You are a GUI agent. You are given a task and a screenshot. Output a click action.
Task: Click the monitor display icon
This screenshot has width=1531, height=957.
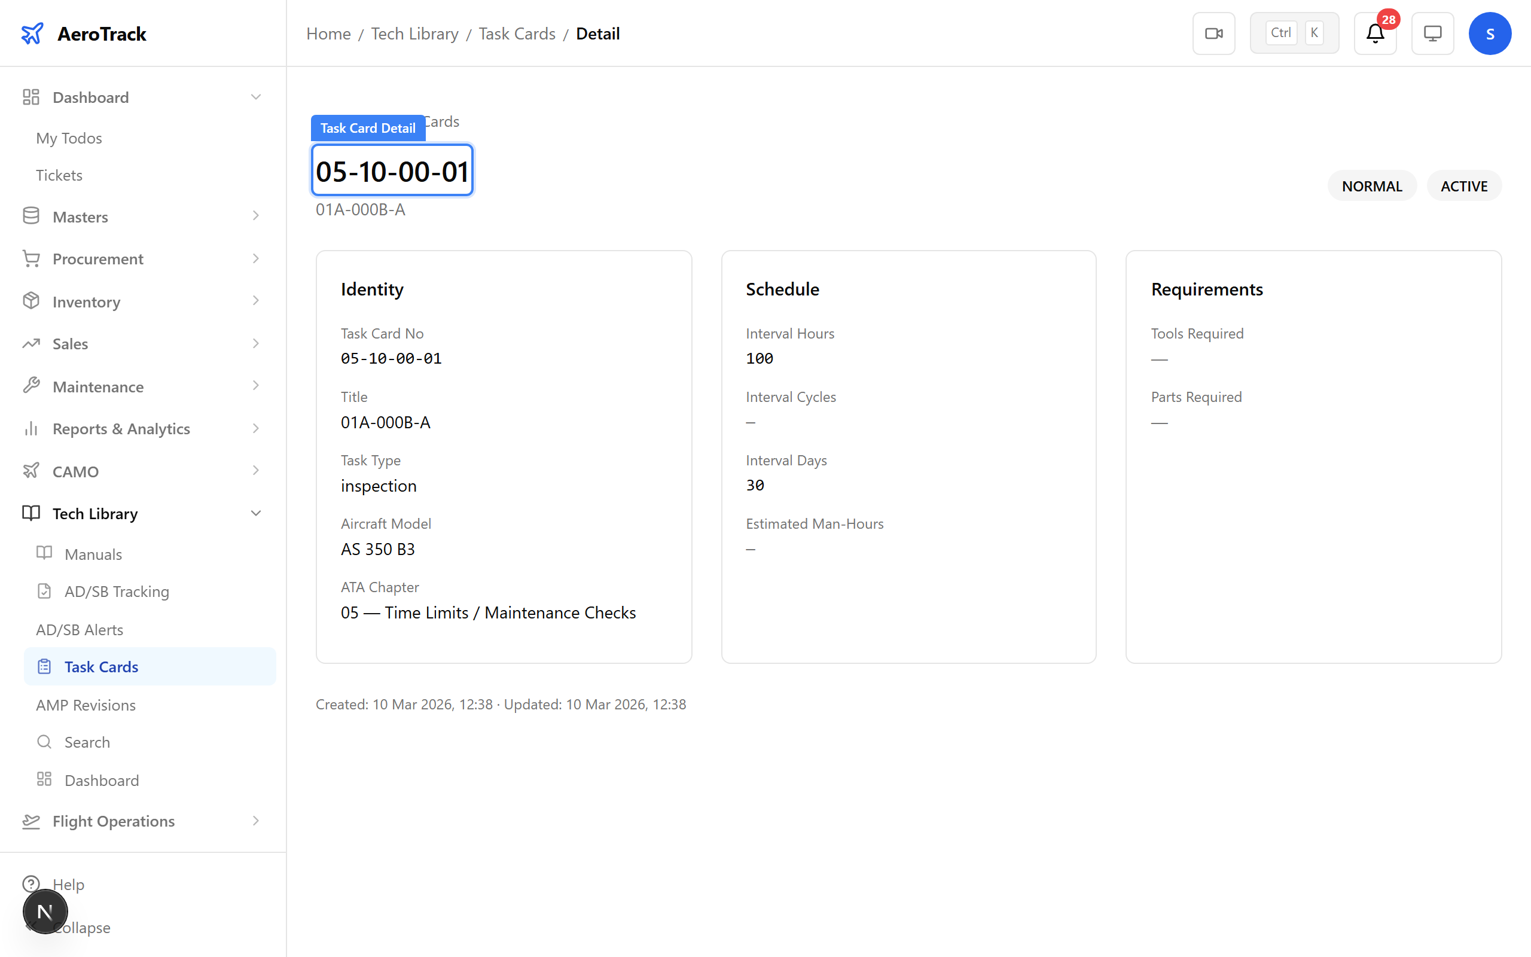1432,33
